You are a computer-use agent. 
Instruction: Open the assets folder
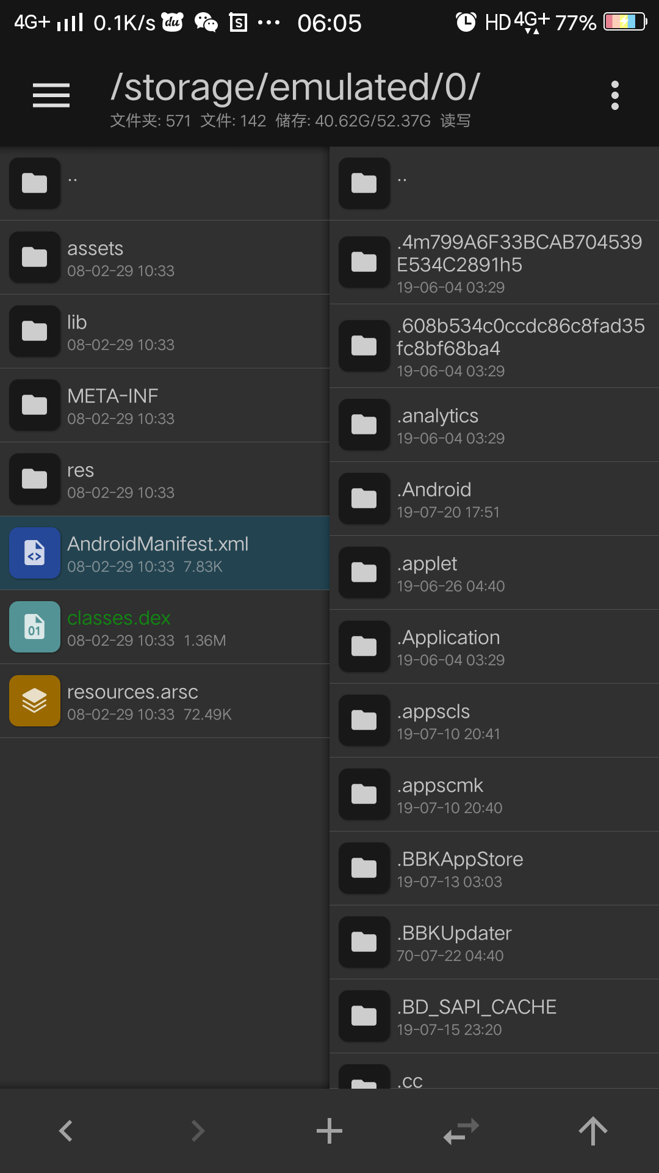click(x=165, y=257)
